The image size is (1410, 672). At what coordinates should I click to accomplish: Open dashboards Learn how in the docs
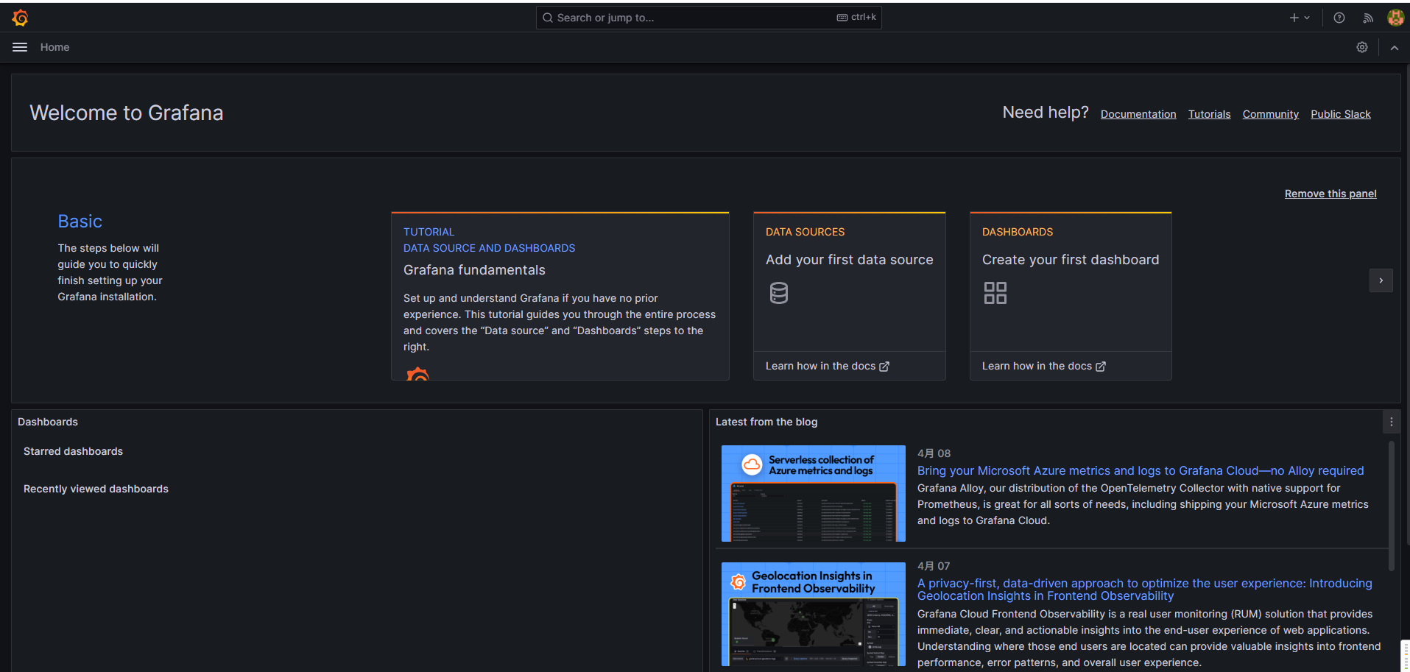pyautogui.click(x=1043, y=366)
